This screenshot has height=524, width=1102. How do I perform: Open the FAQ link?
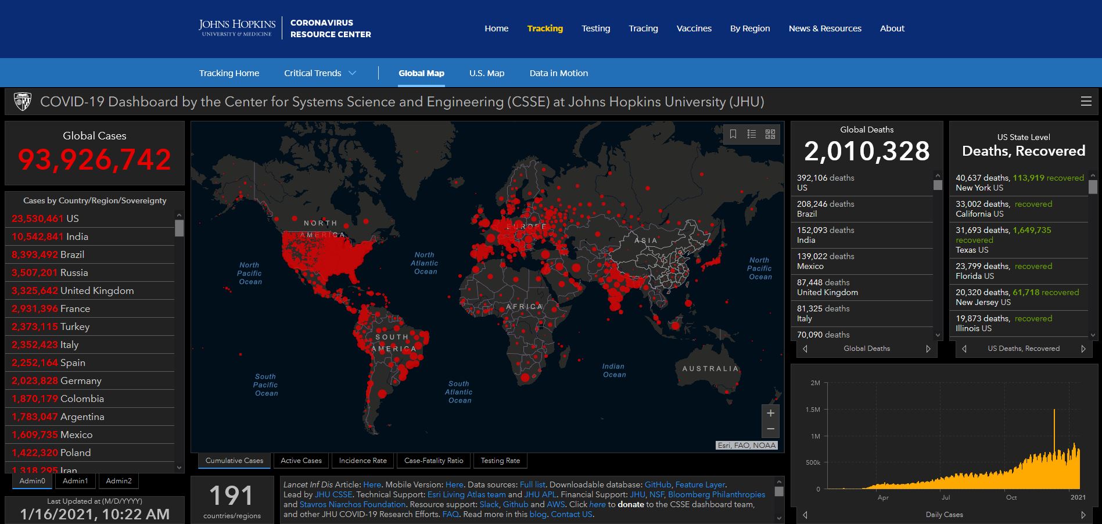point(450,514)
